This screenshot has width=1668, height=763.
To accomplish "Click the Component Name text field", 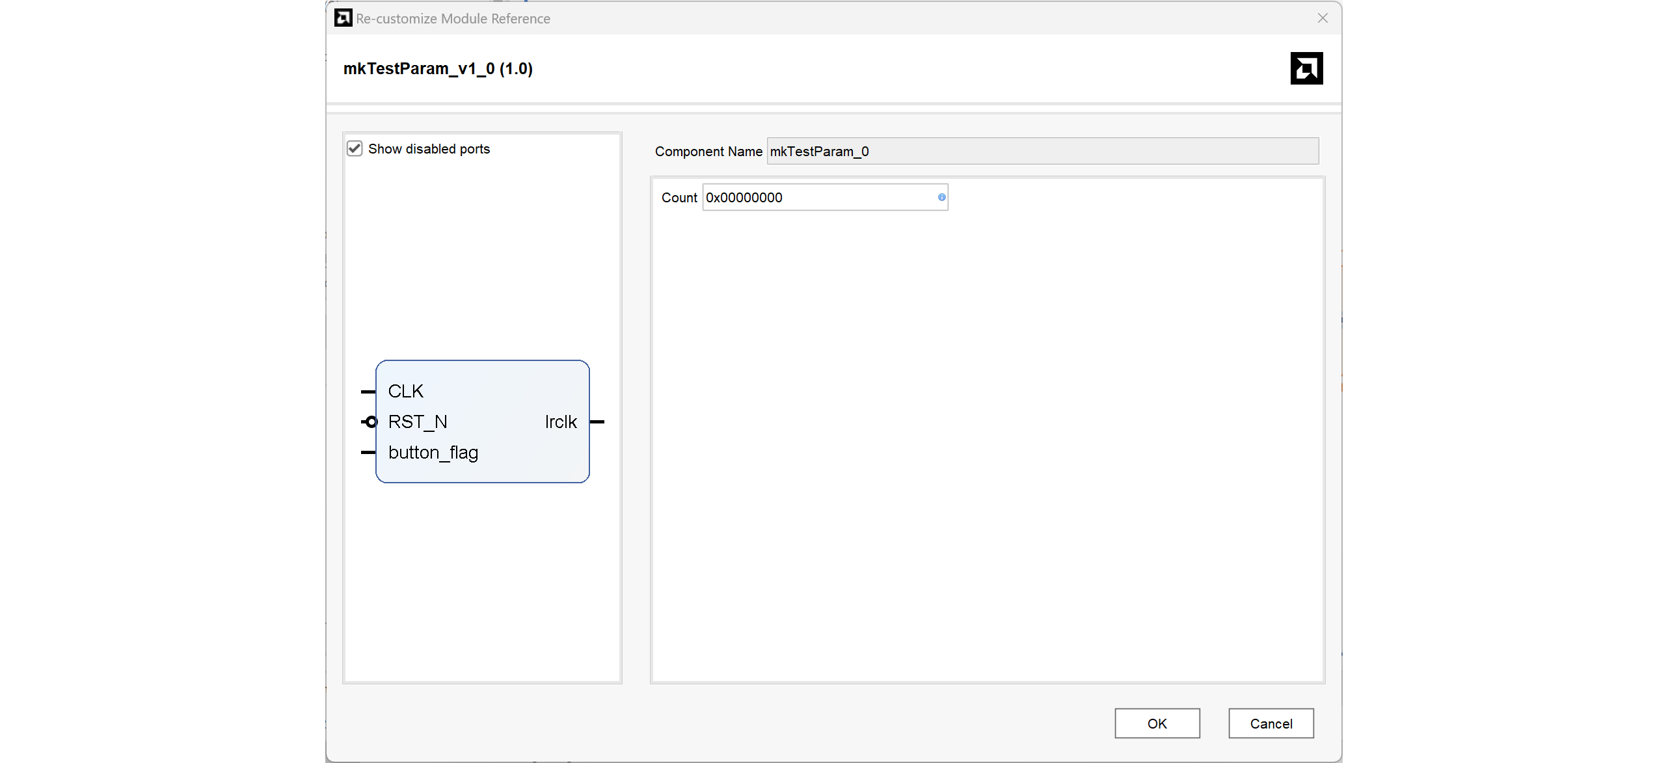I will point(1042,152).
